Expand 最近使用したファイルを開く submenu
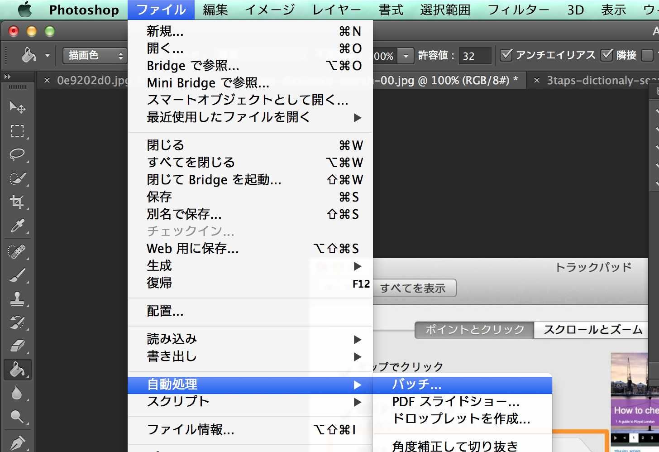Image resolution: width=659 pixels, height=452 pixels. pyautogui.click(x=250, y=117)
